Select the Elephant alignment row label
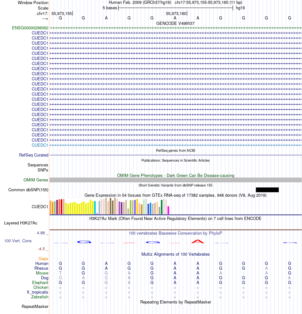302x314 pixels. click(40, 283)
